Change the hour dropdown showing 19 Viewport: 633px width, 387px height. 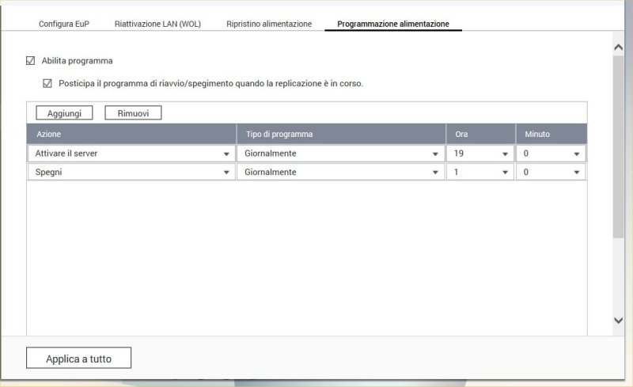pyautogui.click(x=479, y=154)
